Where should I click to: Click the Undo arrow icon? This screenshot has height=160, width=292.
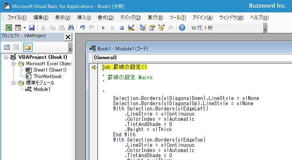[83, 28]
